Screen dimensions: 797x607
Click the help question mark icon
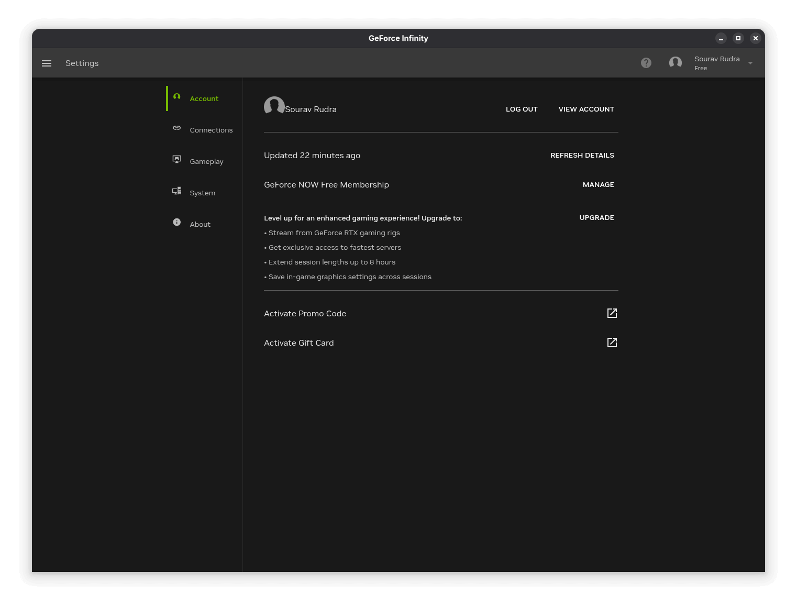646,63
